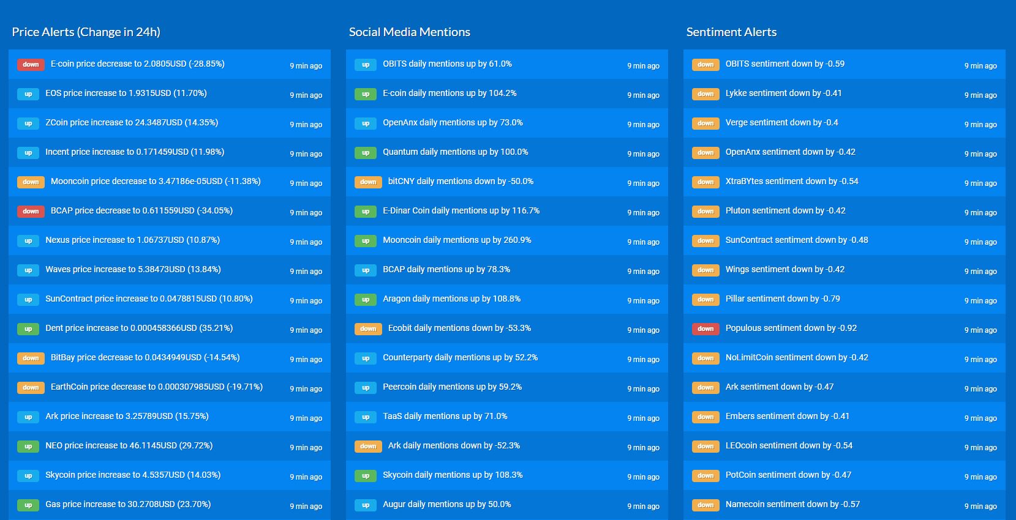Open the Skycoin price increase to 4.5357USD alert
This screenshot has width=1016, height=520.
[170, 475]
